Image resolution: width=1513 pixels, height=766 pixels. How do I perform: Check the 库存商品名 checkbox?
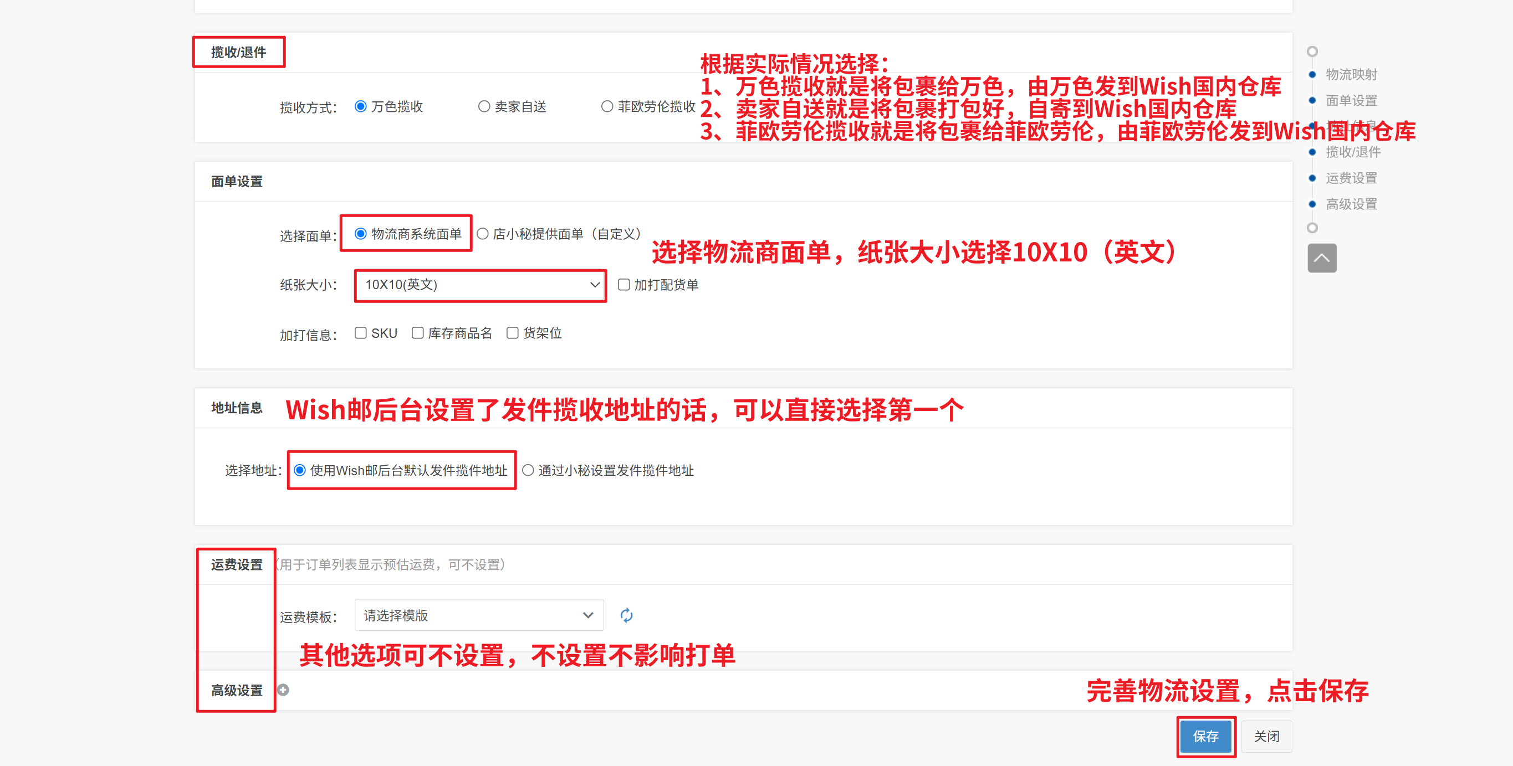coord(418,333)
